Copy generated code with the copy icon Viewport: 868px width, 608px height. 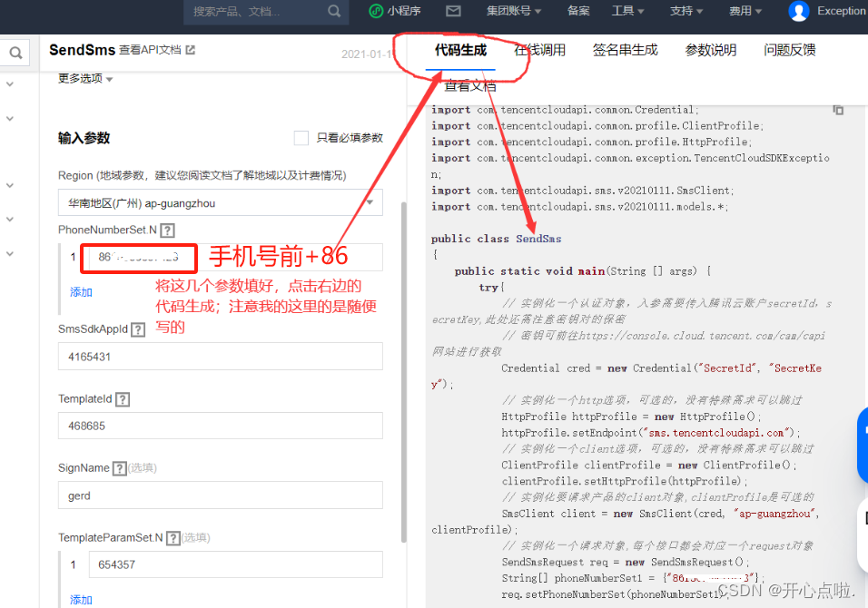pyautogui.click(x=838, y=110)
